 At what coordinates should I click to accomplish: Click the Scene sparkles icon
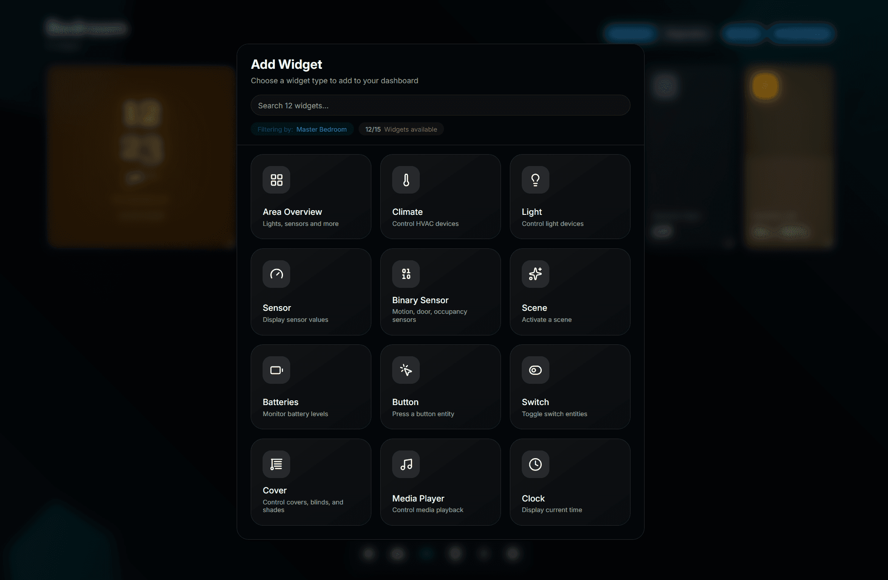point(535,274)
